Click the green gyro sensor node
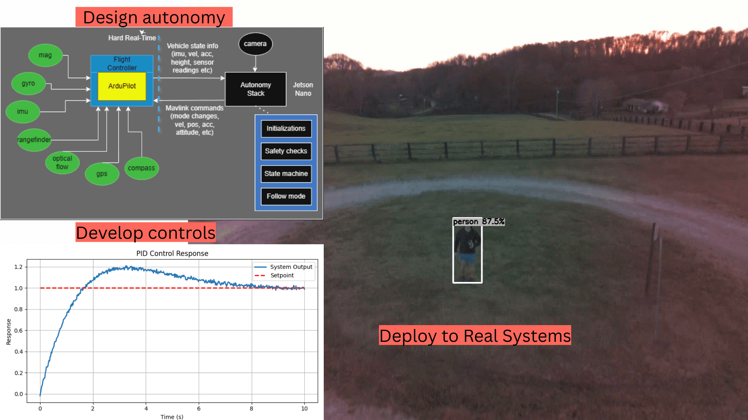 [28, 83]
